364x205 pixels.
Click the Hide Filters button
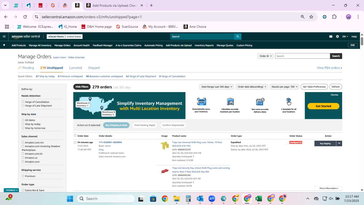pyautogui.click(x=82, y=87)
